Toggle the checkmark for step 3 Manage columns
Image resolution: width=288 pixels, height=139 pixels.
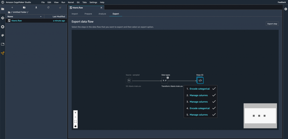[214, 102]
